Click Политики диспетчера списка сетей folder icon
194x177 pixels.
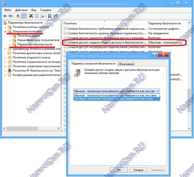(x=9, y=53)
